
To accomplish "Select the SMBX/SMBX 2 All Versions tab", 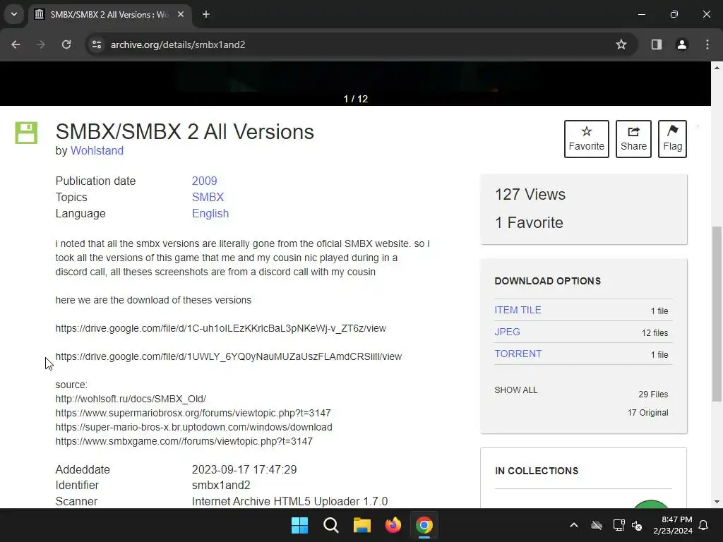I will [x=109, y=14].
